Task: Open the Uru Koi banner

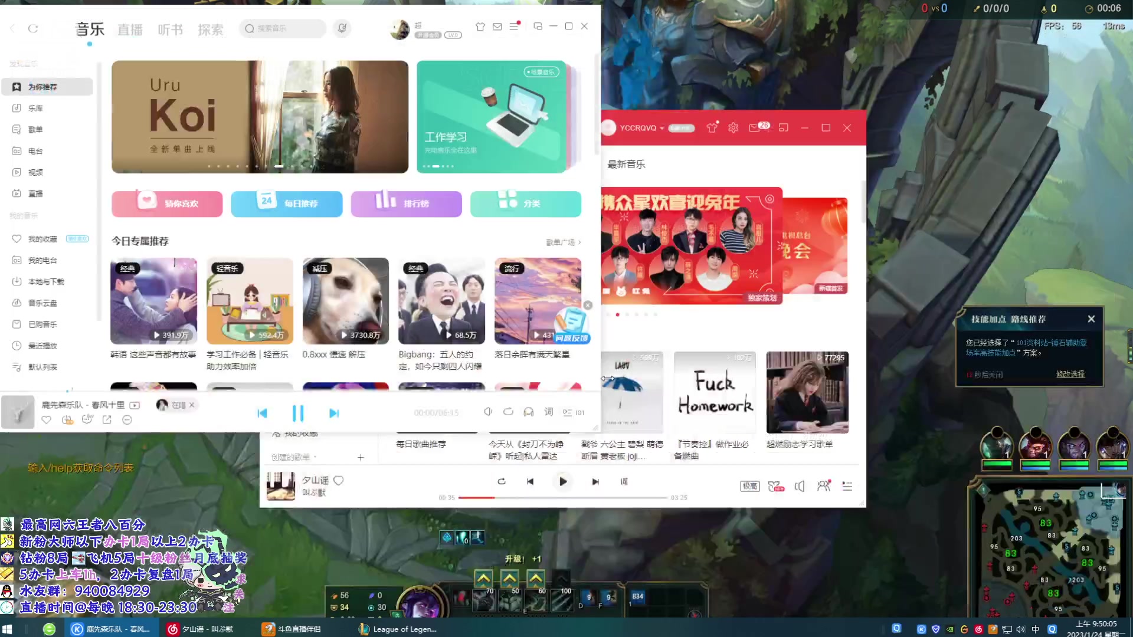Action: click(260, 117)
